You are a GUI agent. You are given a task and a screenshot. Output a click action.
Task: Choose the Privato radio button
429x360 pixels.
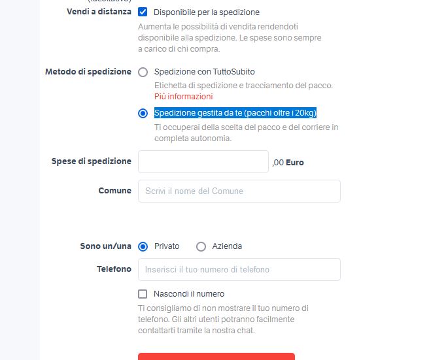(143, 246)
